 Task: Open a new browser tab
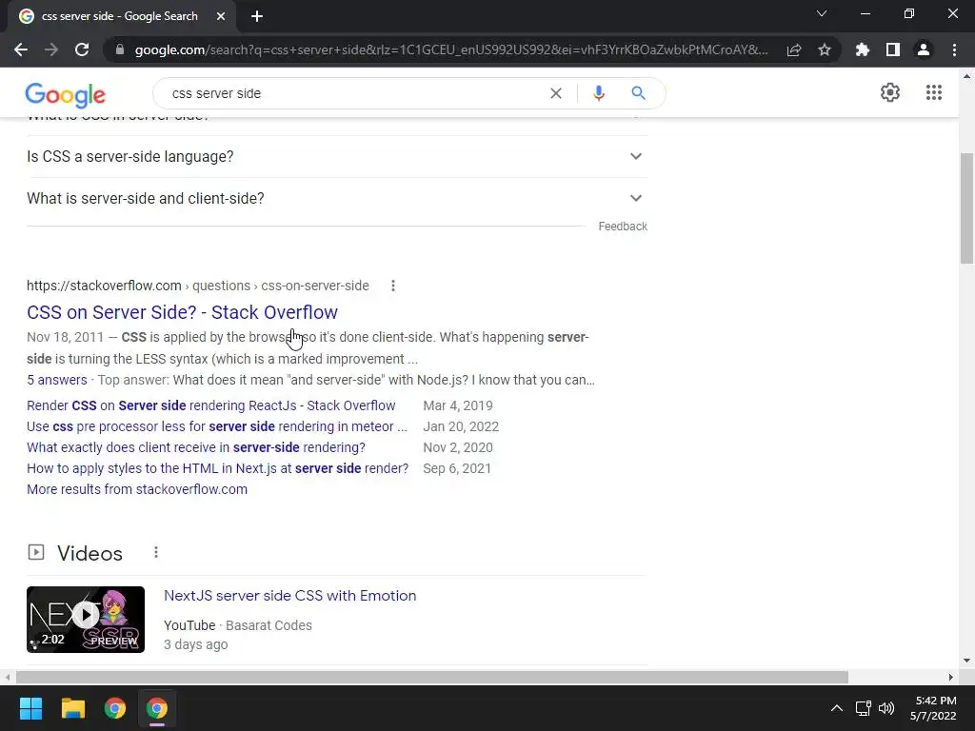[x=257, y=16]
